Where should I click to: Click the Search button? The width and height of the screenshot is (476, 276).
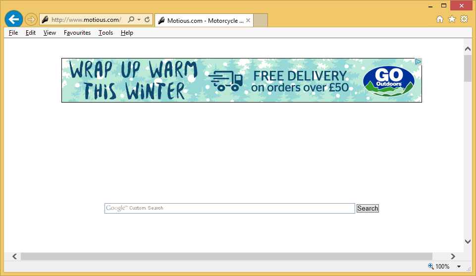click(368, 209)
